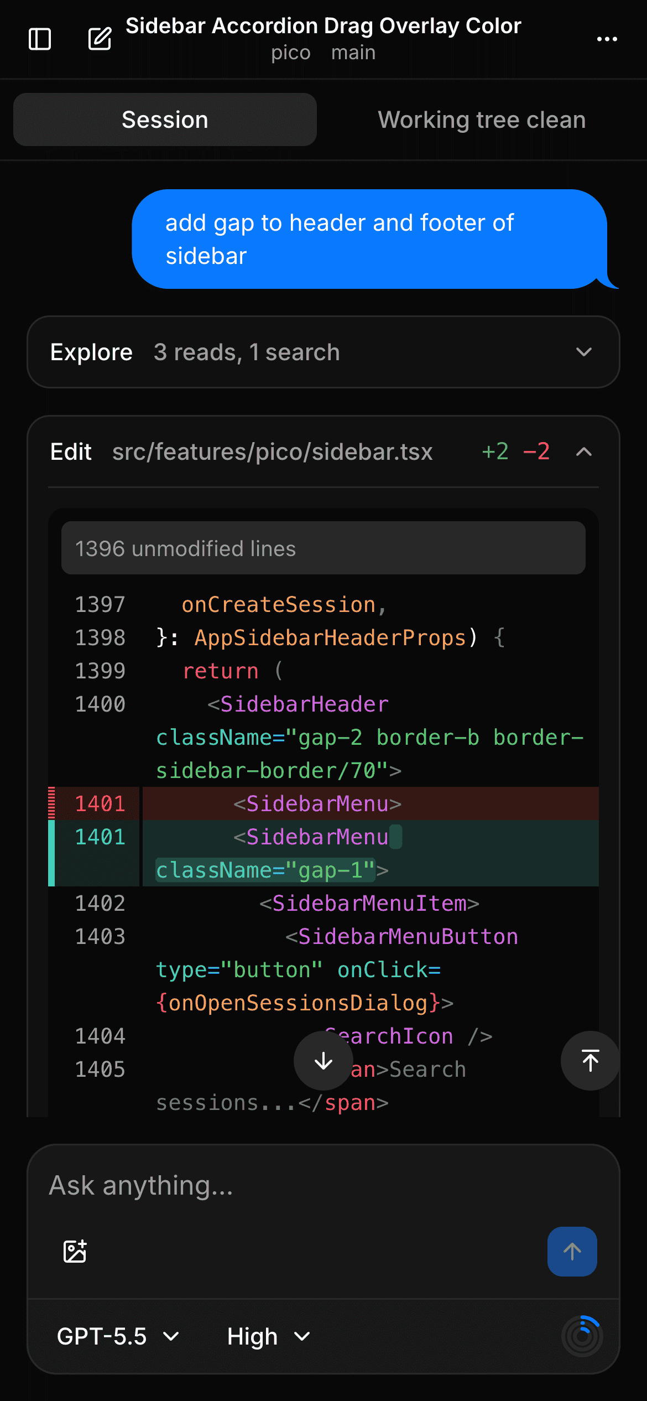The image size is (647, 1401).
Task: Switch to the Session tab
Action: [165, 120]
